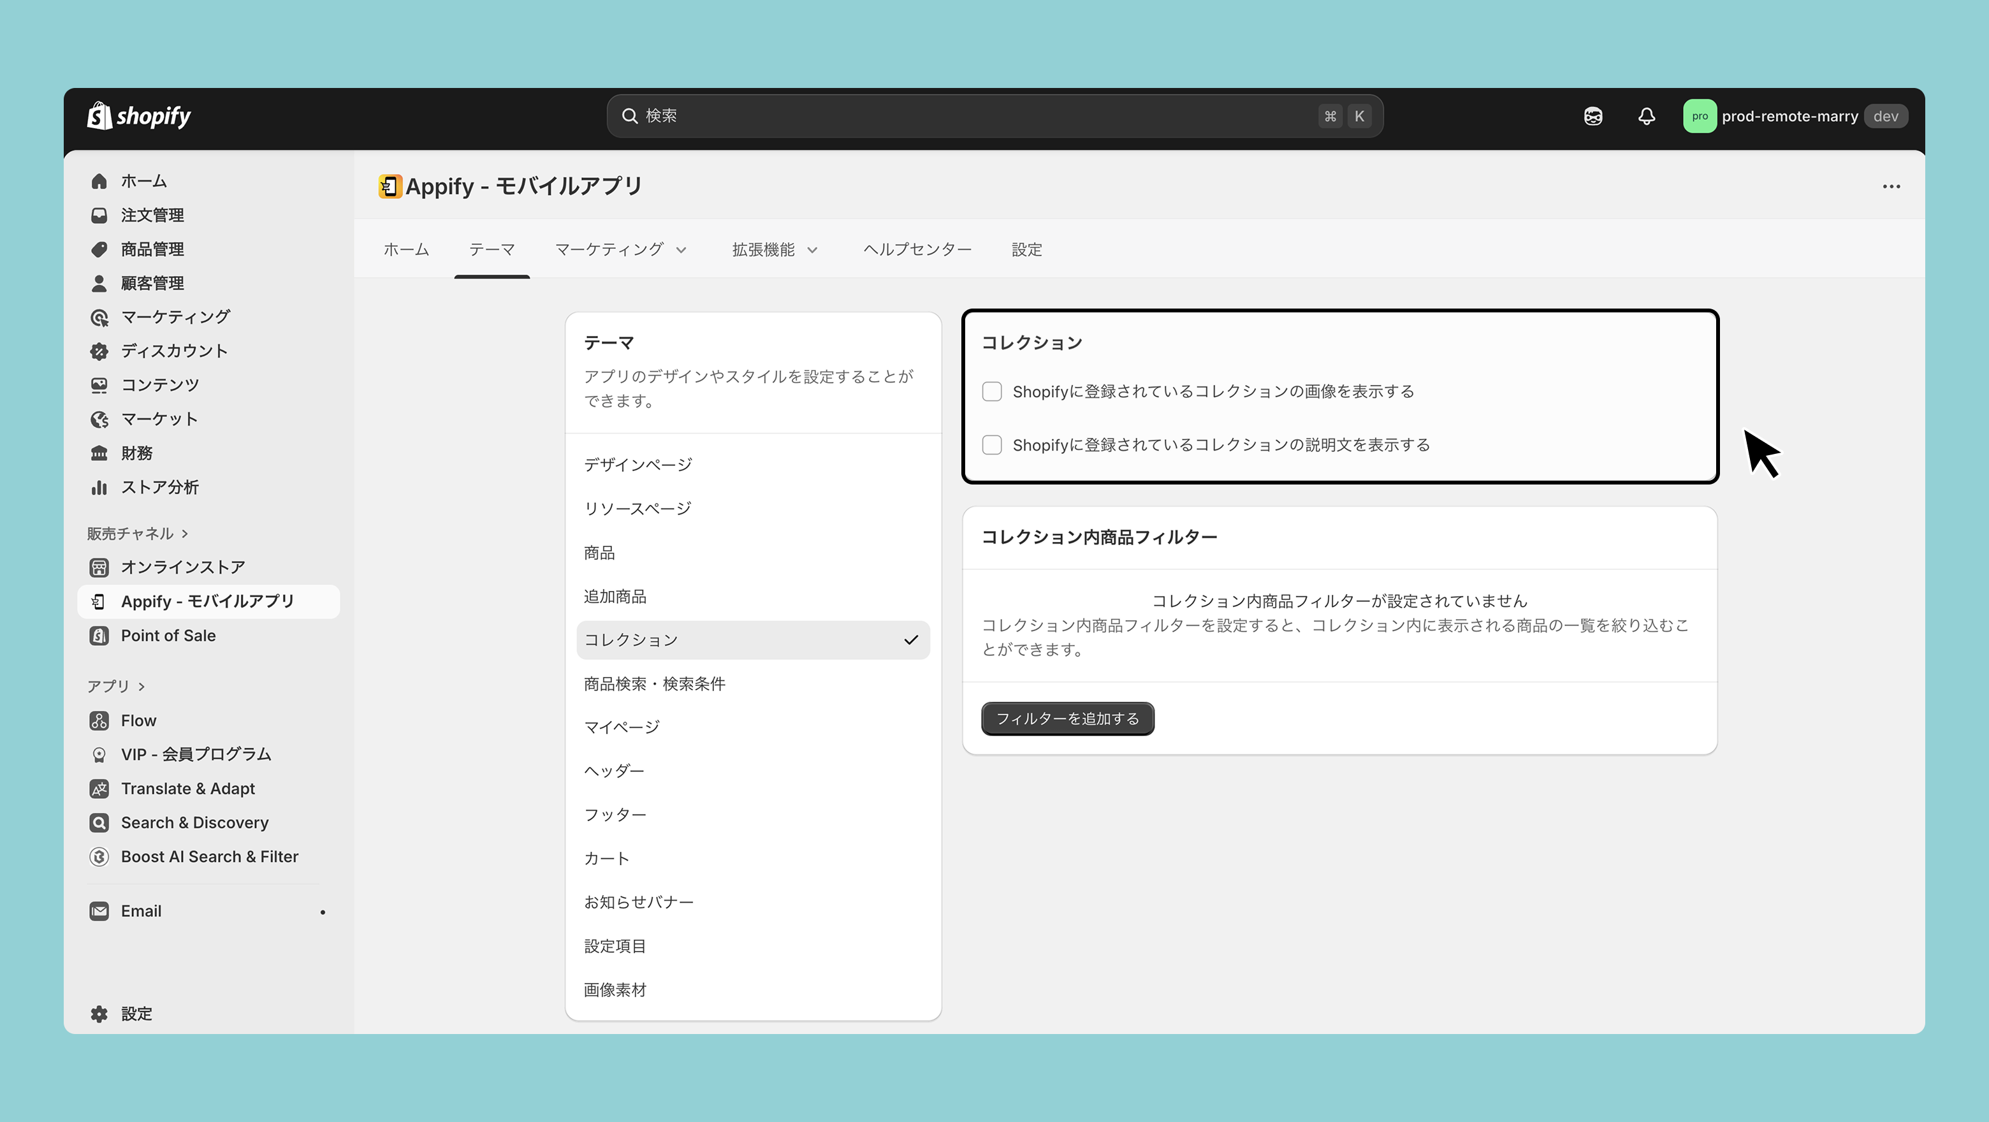Image resolution: width=1989 pixels, height=1122 pixels.
Task: Click Search & Discovery app icon
Action: click(x=99, y=822)
